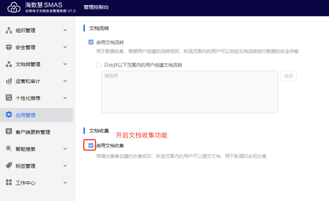Expand 智能搜索 chevron

point(65,149)
